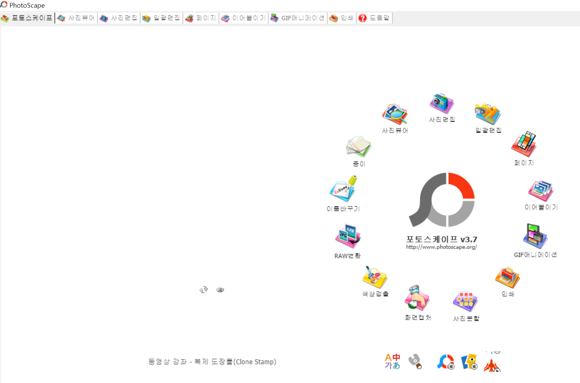Click the PhotoScape X Mac logo icon

(446, 362)
